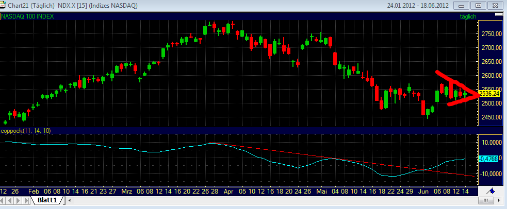
Task: Click the 2650,00 price axis label
Action: coord(491,62)
